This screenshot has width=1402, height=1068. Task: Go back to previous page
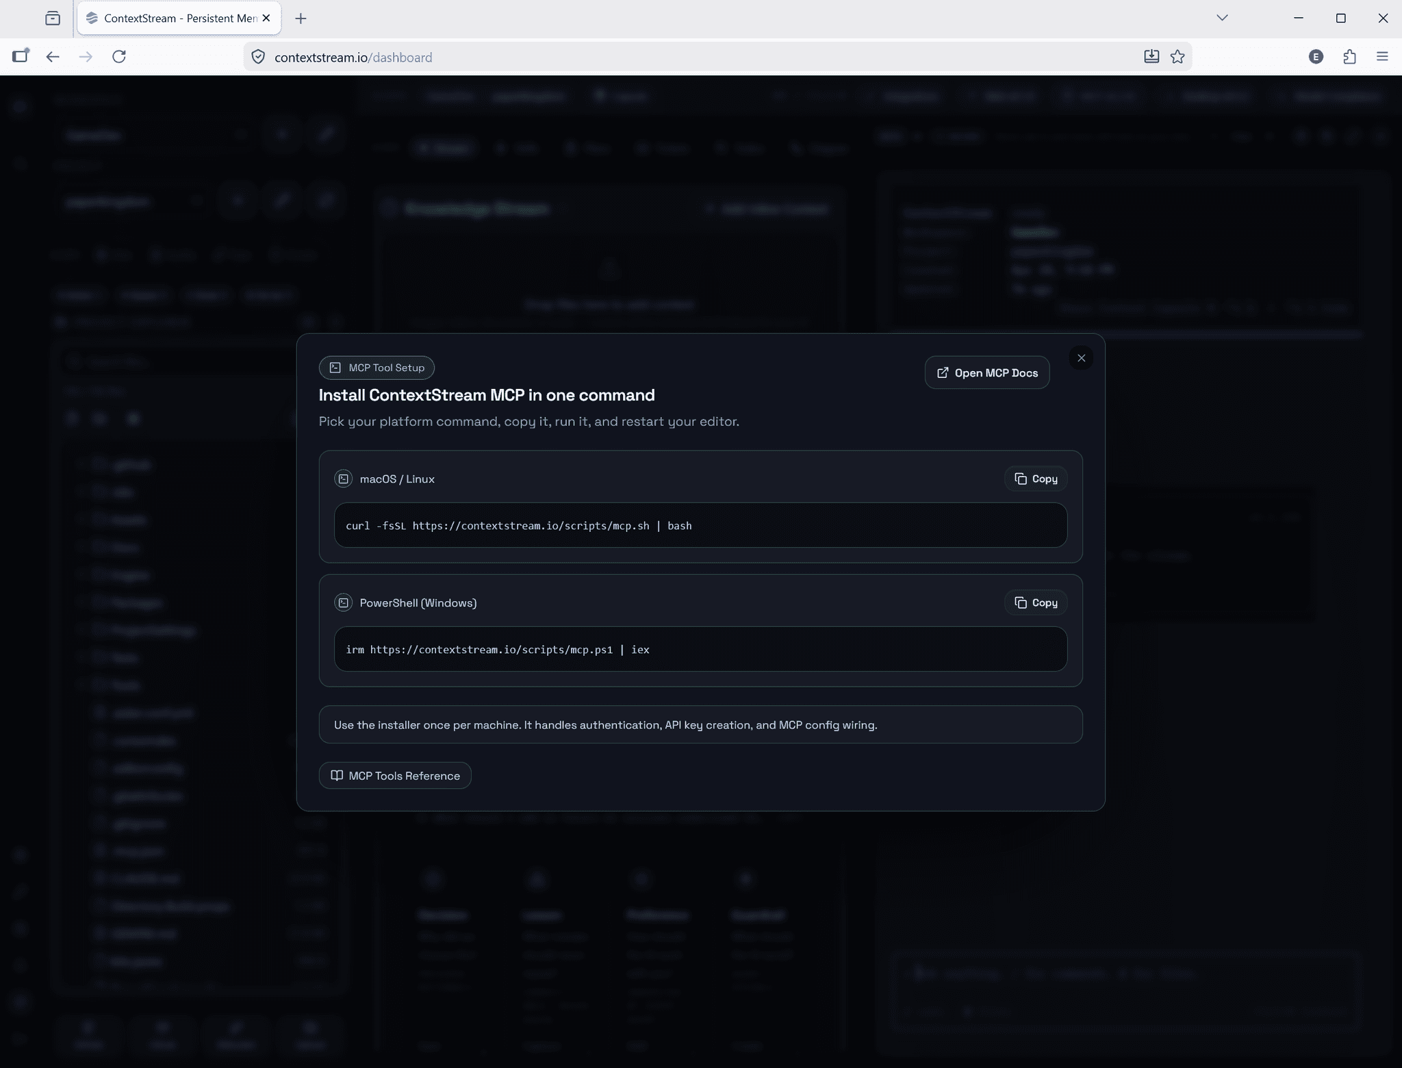pyautogui.click(x=53, y=57)
